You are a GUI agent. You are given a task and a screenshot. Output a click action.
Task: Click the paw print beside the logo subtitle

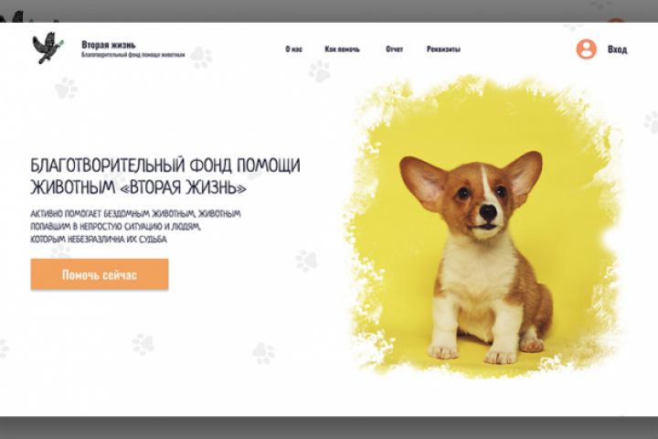(201, 57)
